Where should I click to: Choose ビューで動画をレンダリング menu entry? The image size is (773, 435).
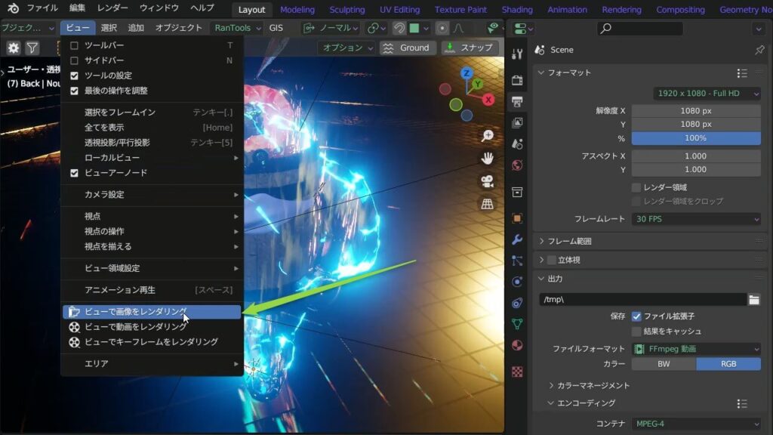tap(152, 327)
